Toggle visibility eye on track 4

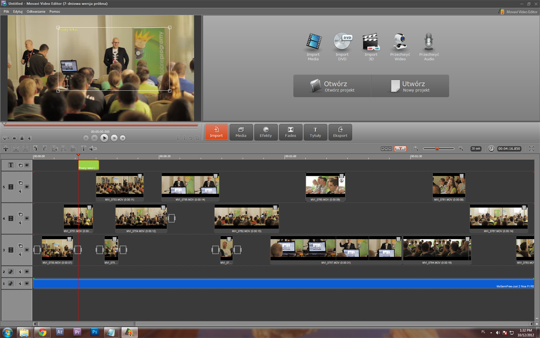point(27,218)
